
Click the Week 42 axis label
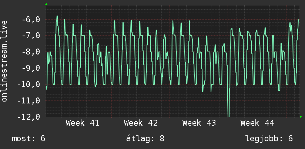(141, 123)
